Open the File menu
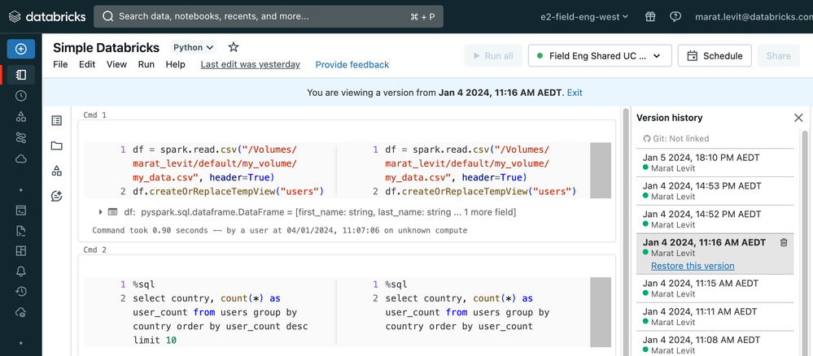The image size is (813, 356). (60, 64)
